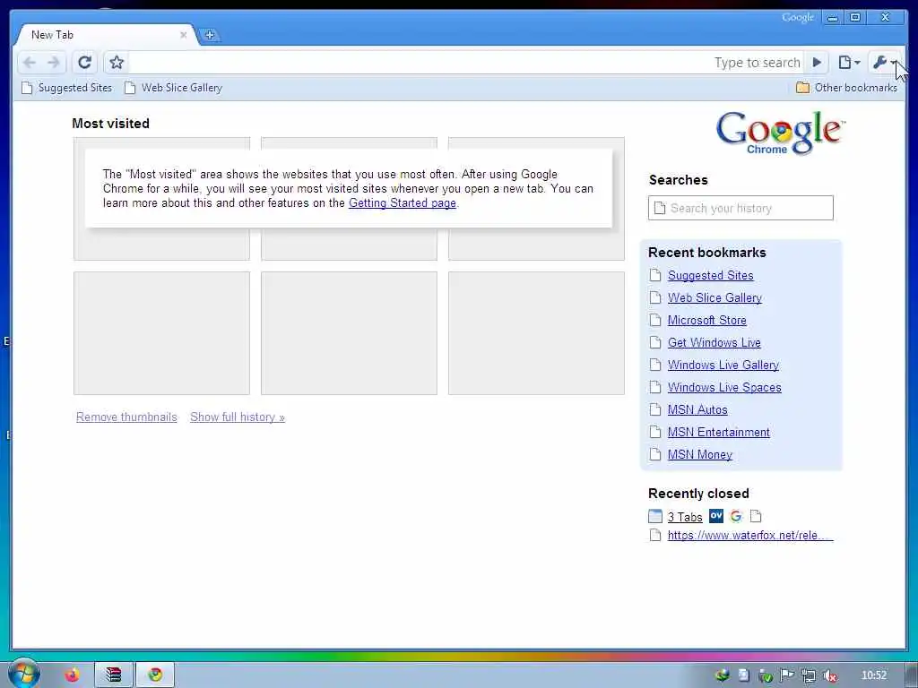Click the muted volume tray icon
This screenshot has width=918, height=688.
(829, 675)
